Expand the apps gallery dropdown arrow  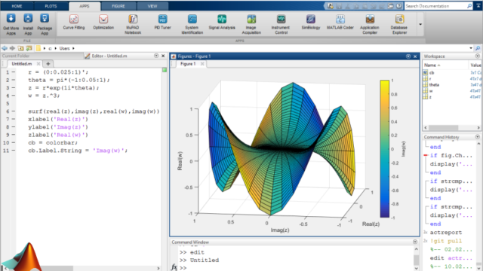[x=420, y=24]
